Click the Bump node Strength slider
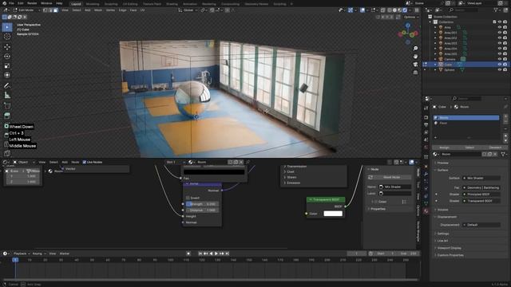The width and height of the screenshot is (511, 287). (202, 204)
